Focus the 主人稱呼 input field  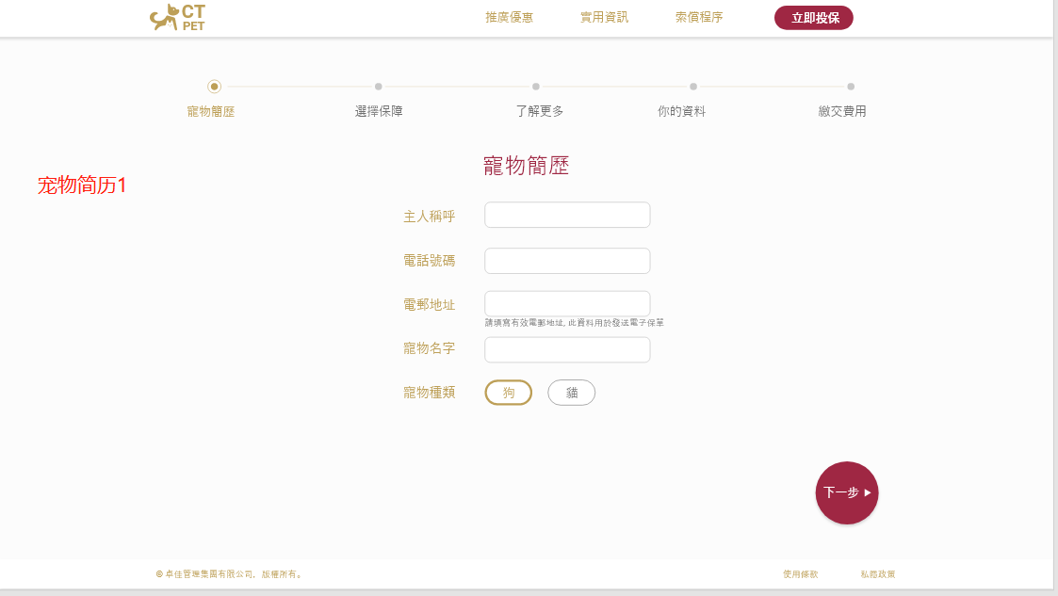[567, 215]
